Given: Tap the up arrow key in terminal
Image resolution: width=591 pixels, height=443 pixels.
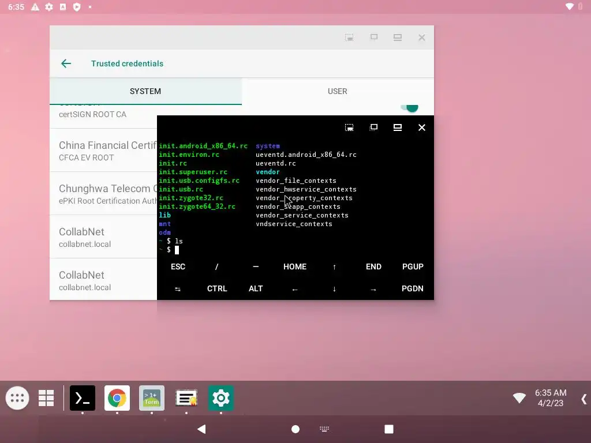Looking at the screenshot, I should pos(334,266).
